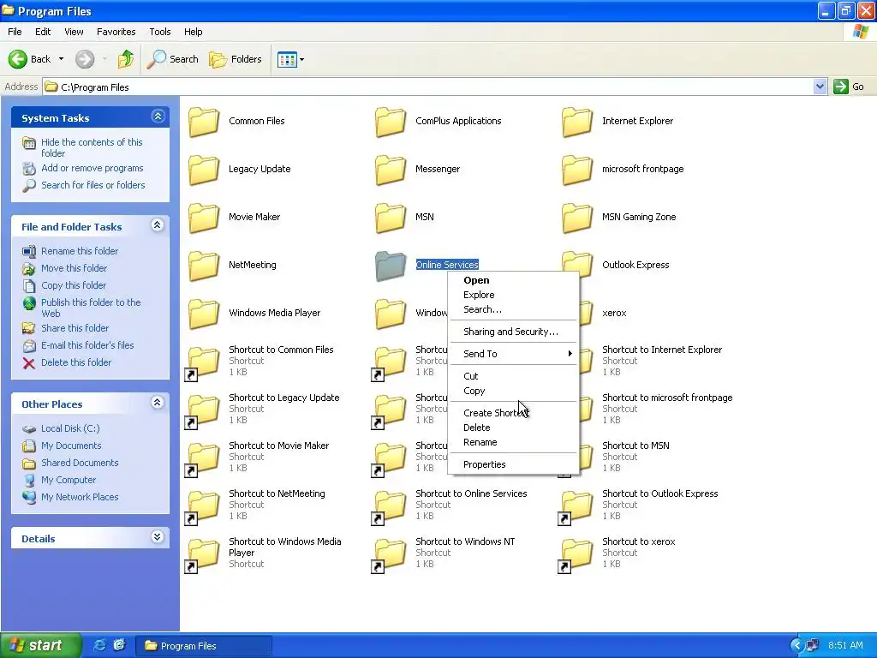Viewport: 877px width, 658px height.
Task: Go to My Computer in Other Places
Action: click(69, 480)
